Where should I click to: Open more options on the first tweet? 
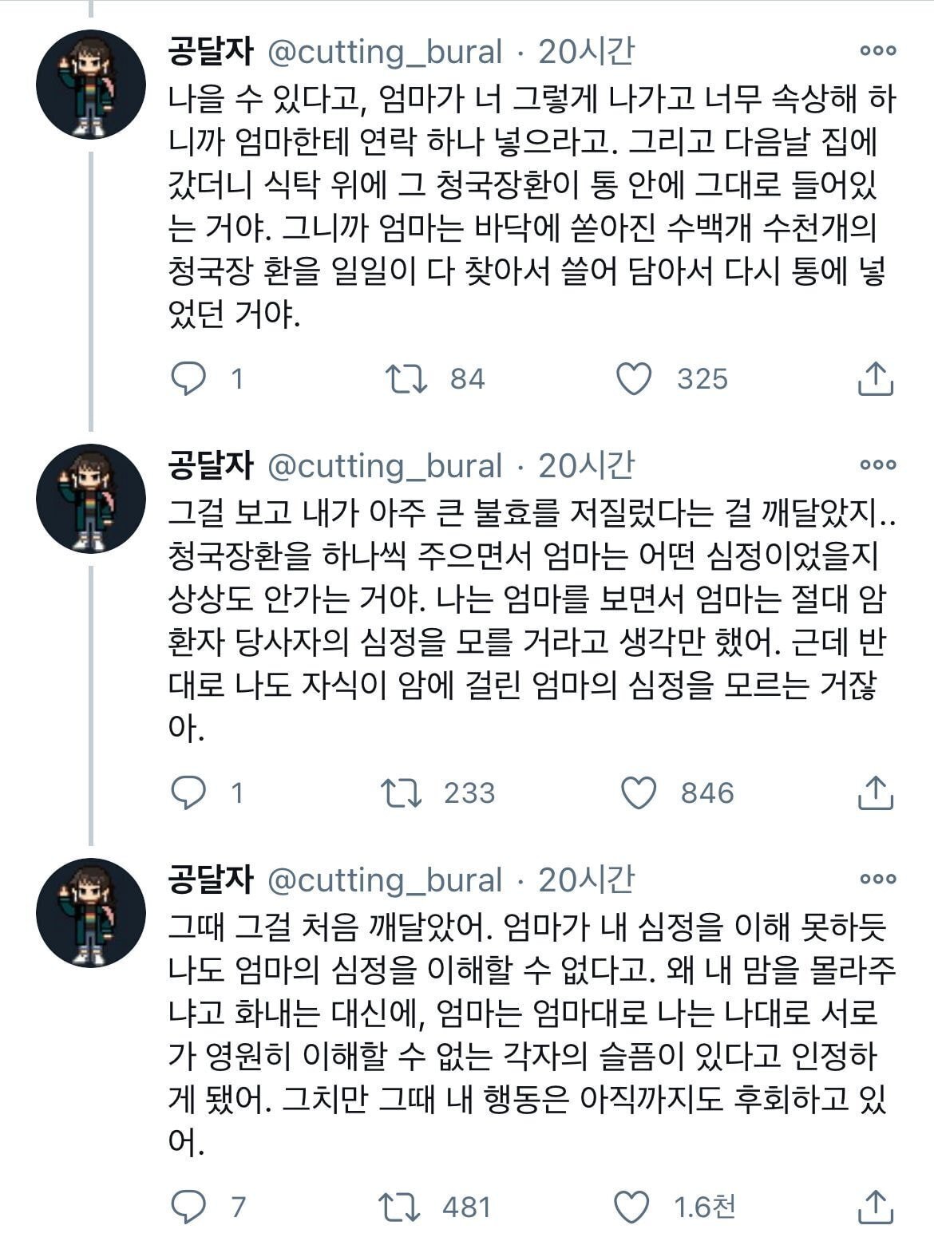877,51
